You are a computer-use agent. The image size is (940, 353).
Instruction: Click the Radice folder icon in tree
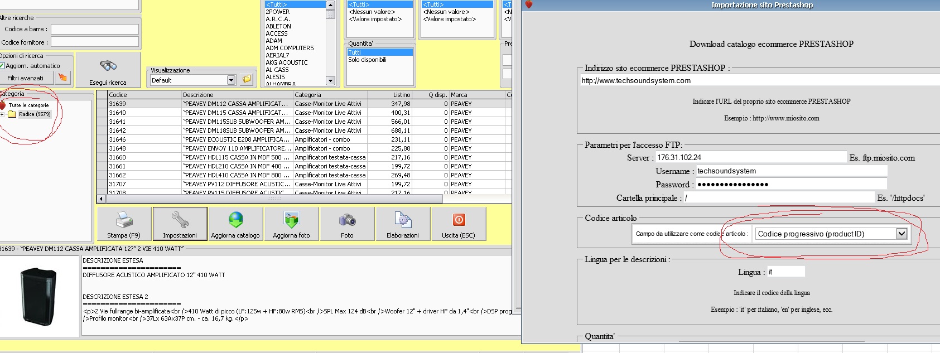pos(12,114)
